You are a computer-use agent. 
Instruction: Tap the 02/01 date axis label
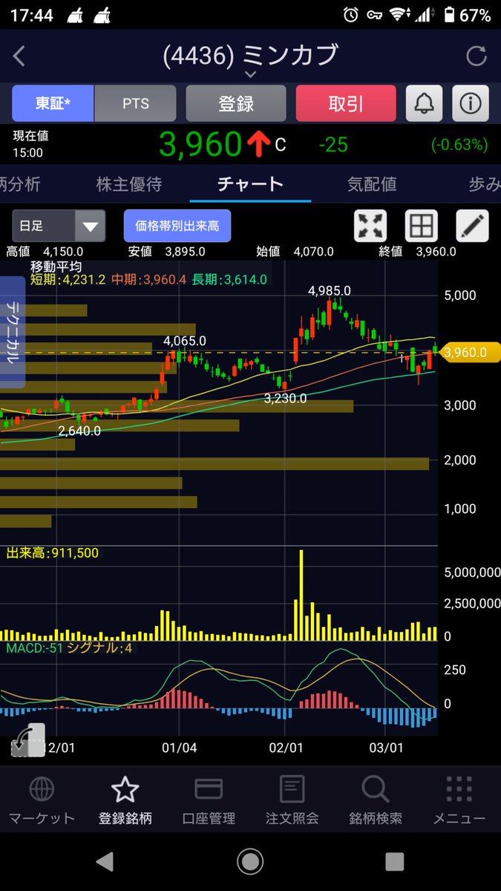[286, 748]
